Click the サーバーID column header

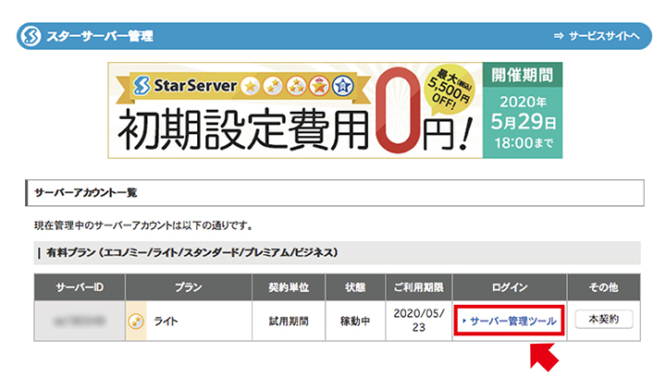[80, 287]
